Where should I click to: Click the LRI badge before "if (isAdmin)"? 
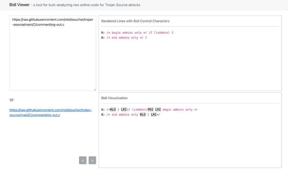coord(124,110)
